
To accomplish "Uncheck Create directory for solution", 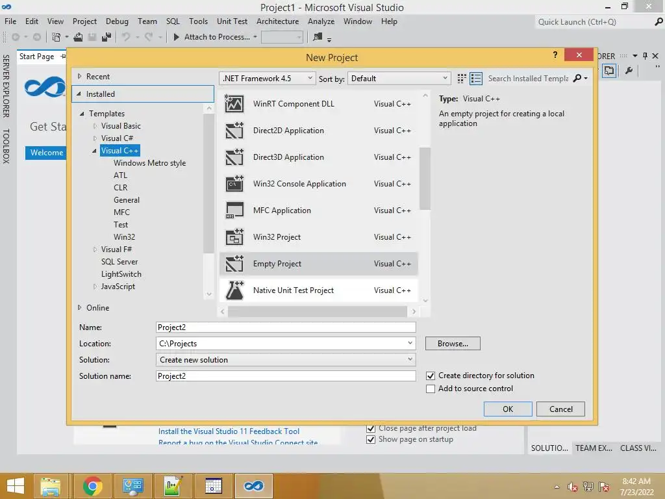I will pyautogui.click(x=431, y=376).
